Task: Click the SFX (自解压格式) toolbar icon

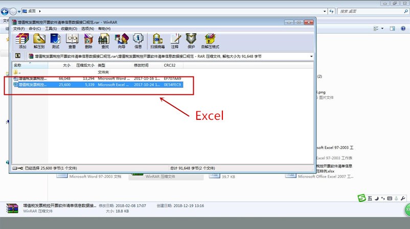Action: [x=210, y=41]
